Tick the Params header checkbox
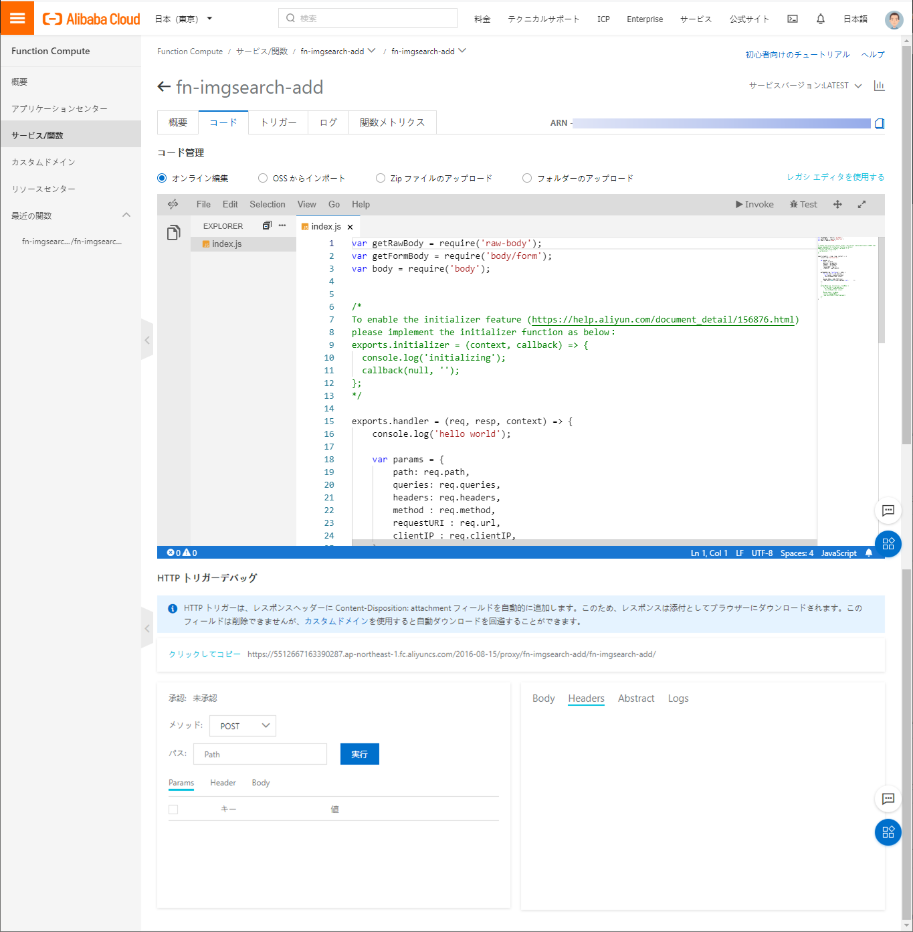Viewport: 913px width, 932px height. coord(173,810)
